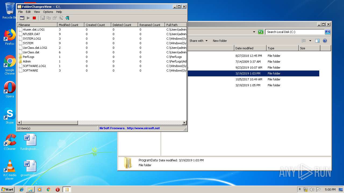The width and height of the screenshot is (344, 193).
Task: Select the PerfLogs folder icon in list
Action: coord(20,57)
